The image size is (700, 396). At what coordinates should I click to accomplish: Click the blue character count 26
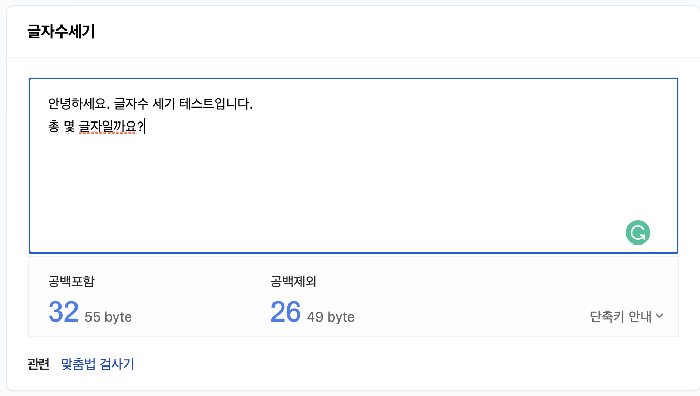pos(285,312)
